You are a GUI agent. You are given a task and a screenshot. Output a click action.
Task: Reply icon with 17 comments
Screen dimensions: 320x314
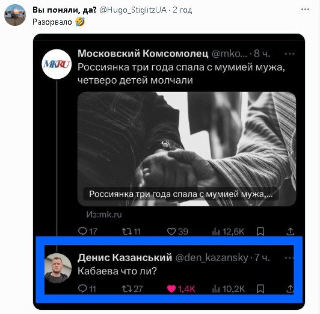(x=82, y=232)
